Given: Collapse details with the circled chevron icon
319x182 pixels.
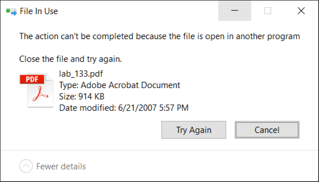Looking at the screenshot, I should (x=26, y=166).
